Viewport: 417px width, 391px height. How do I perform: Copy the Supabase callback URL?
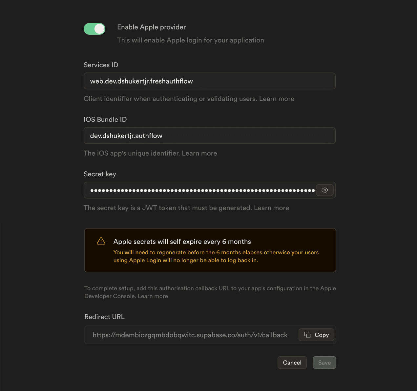(x=316, y=335)
